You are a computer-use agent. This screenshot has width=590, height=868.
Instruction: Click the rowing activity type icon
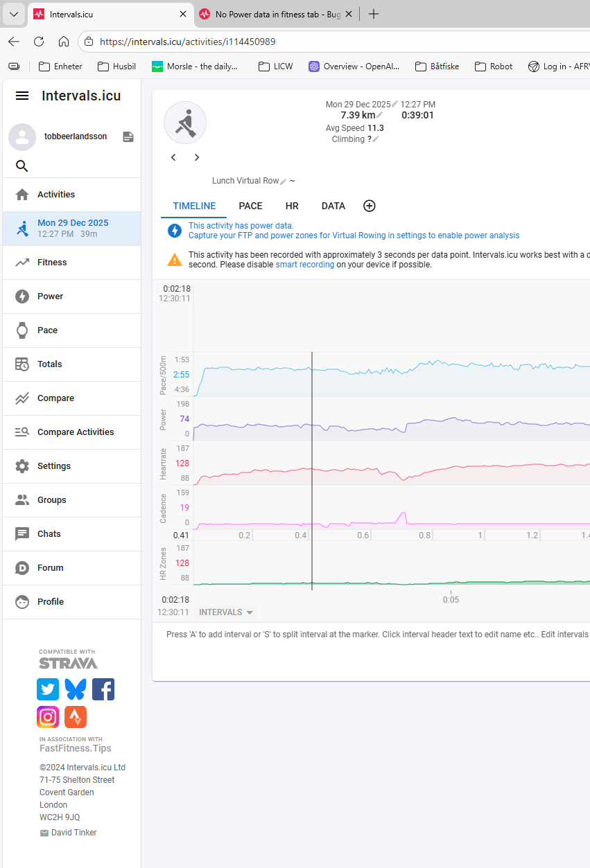pos(185,123)
